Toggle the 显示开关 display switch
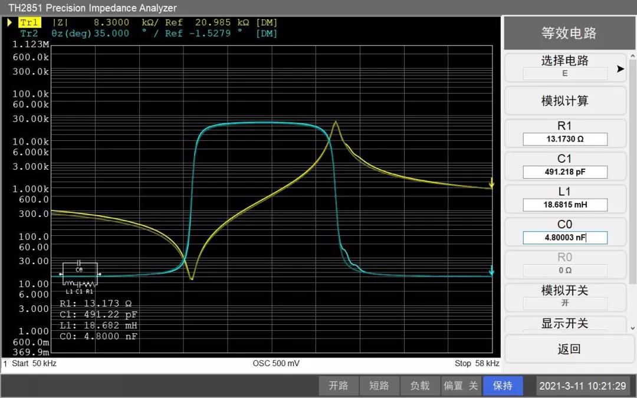The height and width of the screenshot is (398, 637). pos(565,324)
